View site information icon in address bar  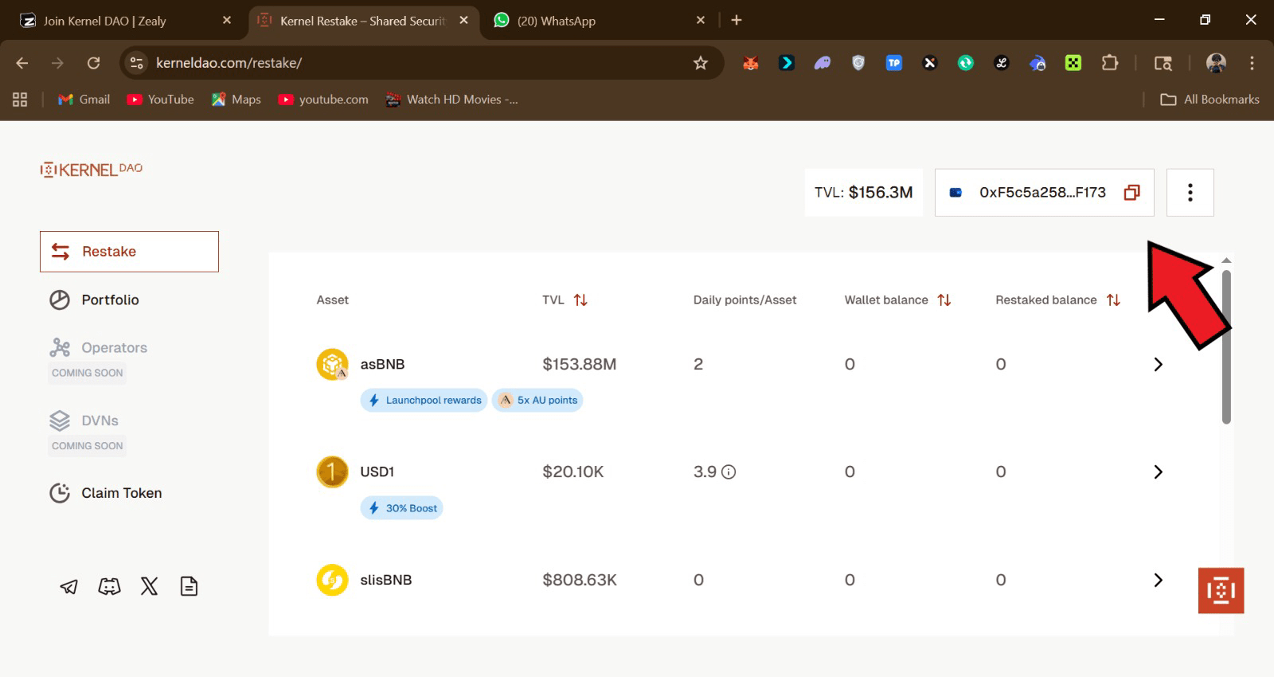pyautogui.click(x=137, y=63)
